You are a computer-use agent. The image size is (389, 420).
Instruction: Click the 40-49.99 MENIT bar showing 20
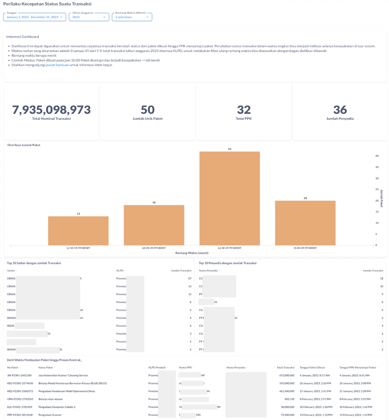pyautogui.click(x=305, y=223)
